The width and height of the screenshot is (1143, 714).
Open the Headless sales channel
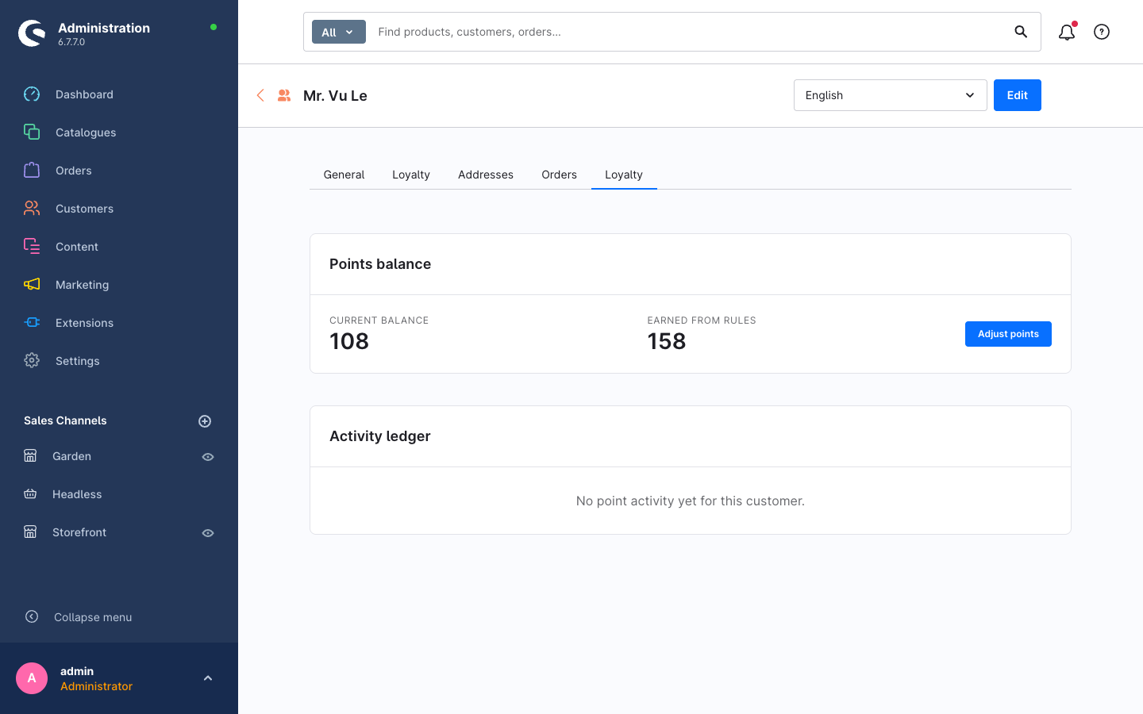pyautogui.click(x=77, y=494)
